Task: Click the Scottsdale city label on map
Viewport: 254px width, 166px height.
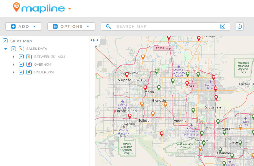Action: point(213,107)
